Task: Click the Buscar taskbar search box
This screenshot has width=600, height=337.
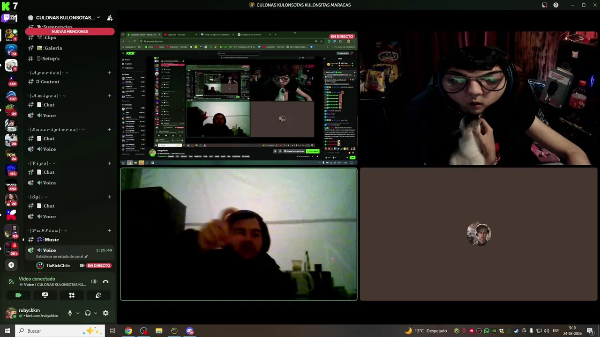Action: click(x=60, y=331)
